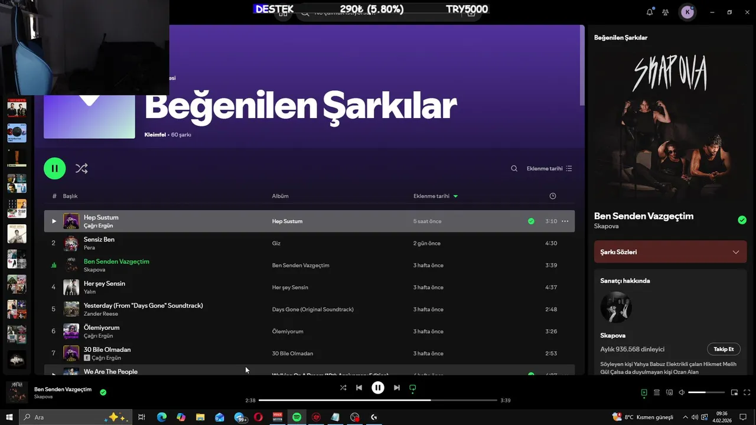Sort by the Albüm column header
Image resolution: width=756 pixels, height=425 pixels.
280,196
